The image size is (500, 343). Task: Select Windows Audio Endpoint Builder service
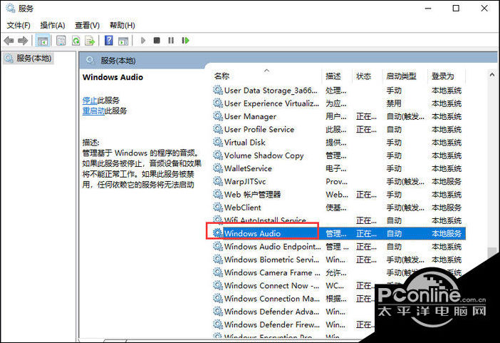coord(338,247)
